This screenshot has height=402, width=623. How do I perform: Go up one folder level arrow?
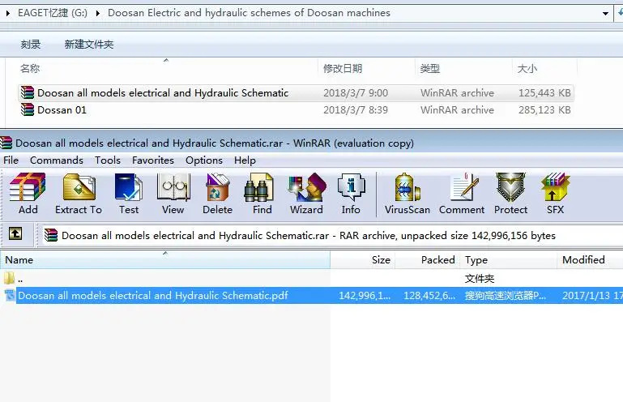coord(15,233)
